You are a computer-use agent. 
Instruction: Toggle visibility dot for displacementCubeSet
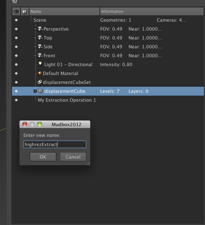tap(16, 82)
